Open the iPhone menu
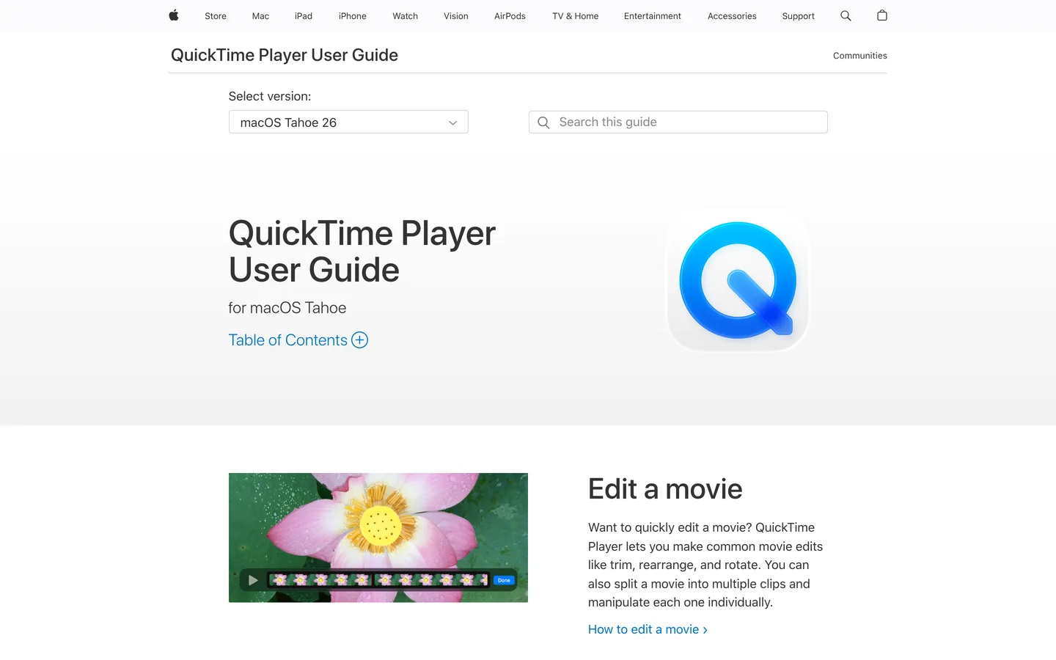1056x660 pixels. 353,16
